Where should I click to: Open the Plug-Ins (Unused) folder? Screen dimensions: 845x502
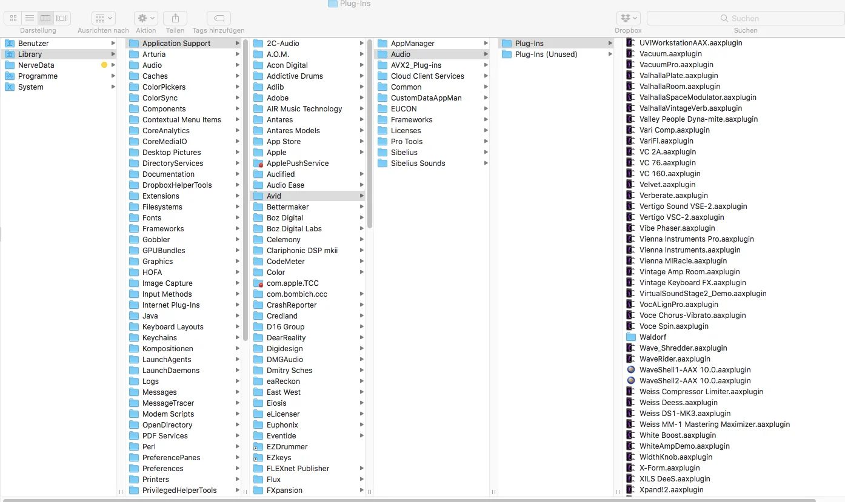(556, 54)
